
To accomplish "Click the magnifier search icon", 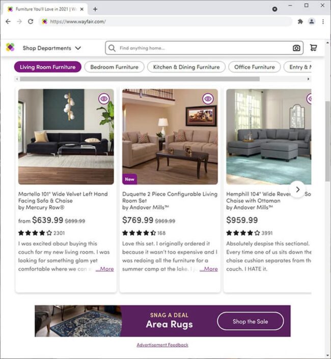I will [112, 48].
